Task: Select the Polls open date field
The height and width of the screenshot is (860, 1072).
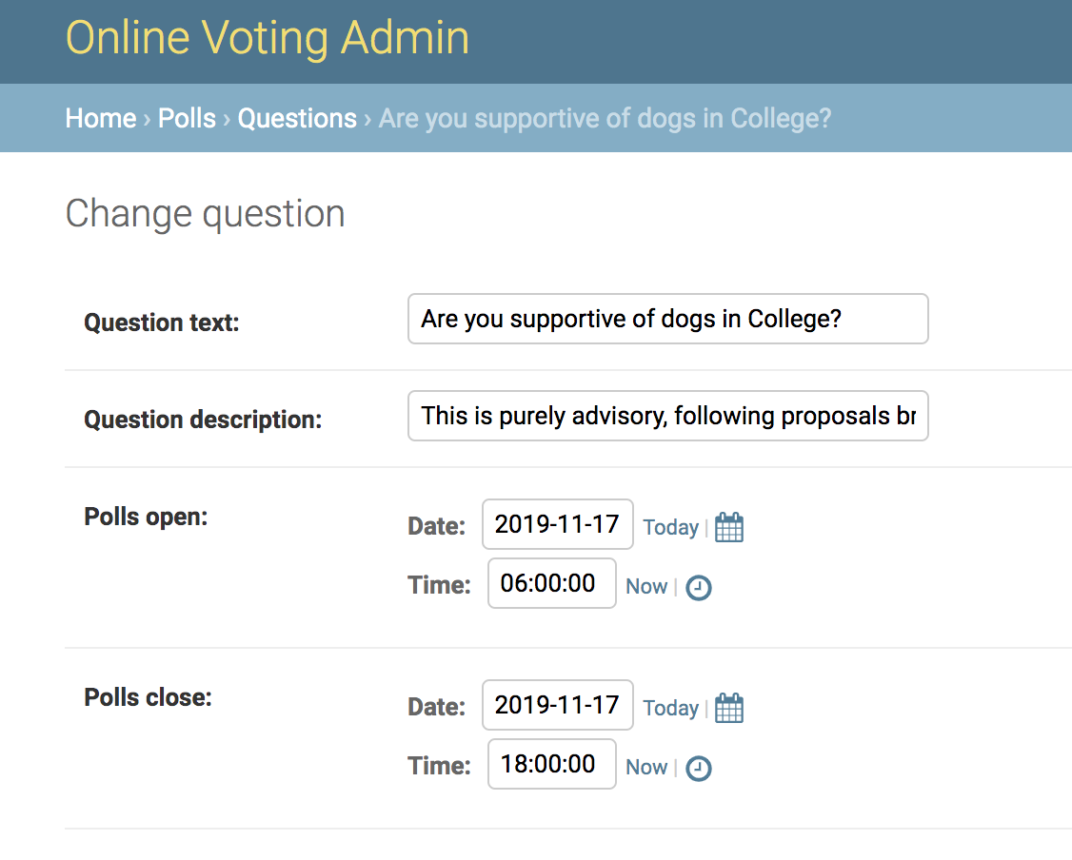Action: pos(557,524)
